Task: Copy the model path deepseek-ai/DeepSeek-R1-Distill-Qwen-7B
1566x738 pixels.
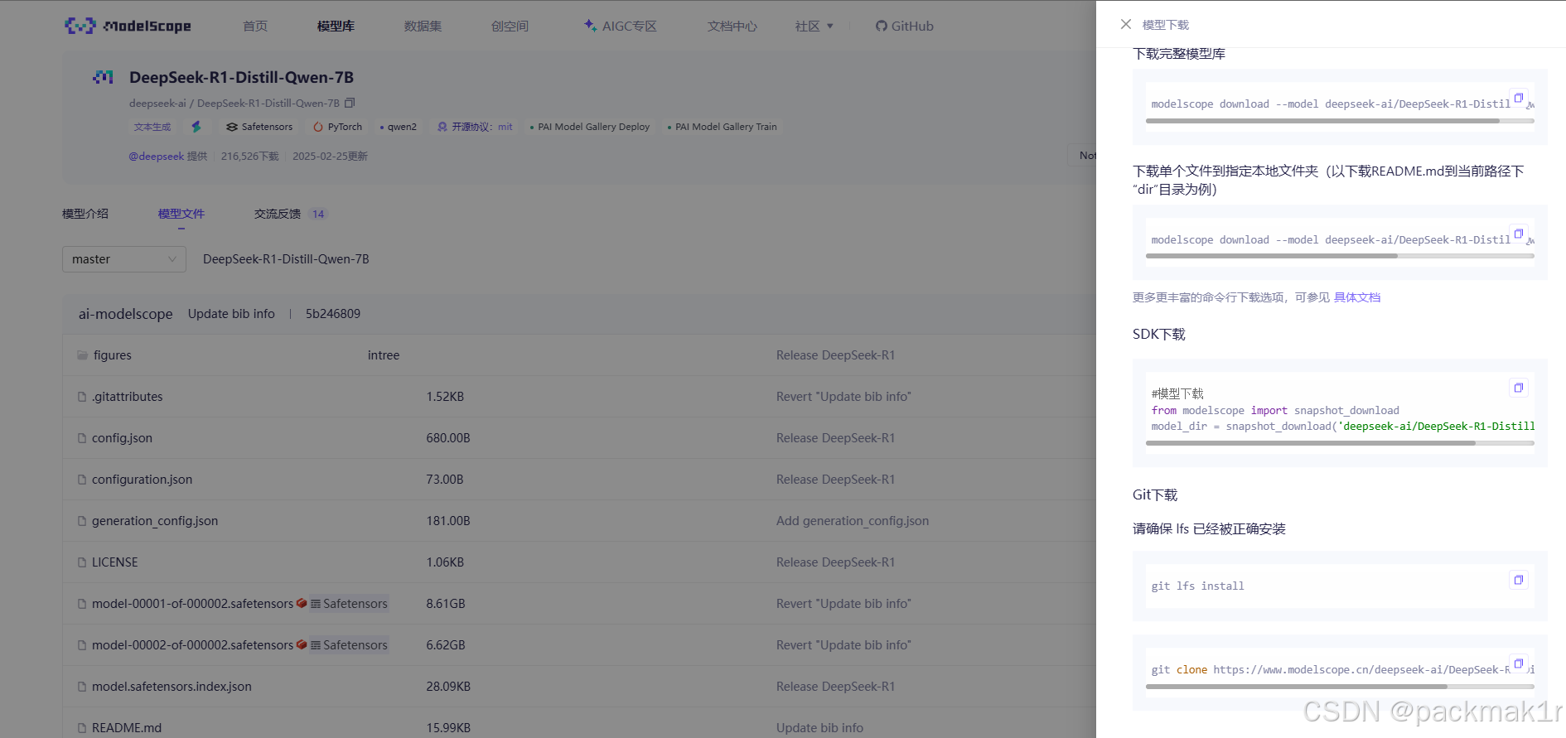Action: 350,104
